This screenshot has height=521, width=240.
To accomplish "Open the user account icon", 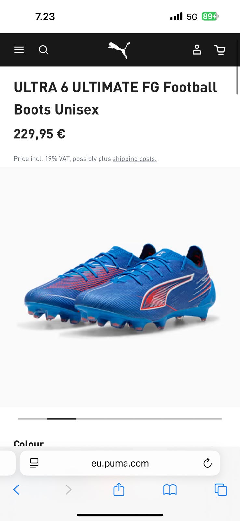I will tap(197, 50).
